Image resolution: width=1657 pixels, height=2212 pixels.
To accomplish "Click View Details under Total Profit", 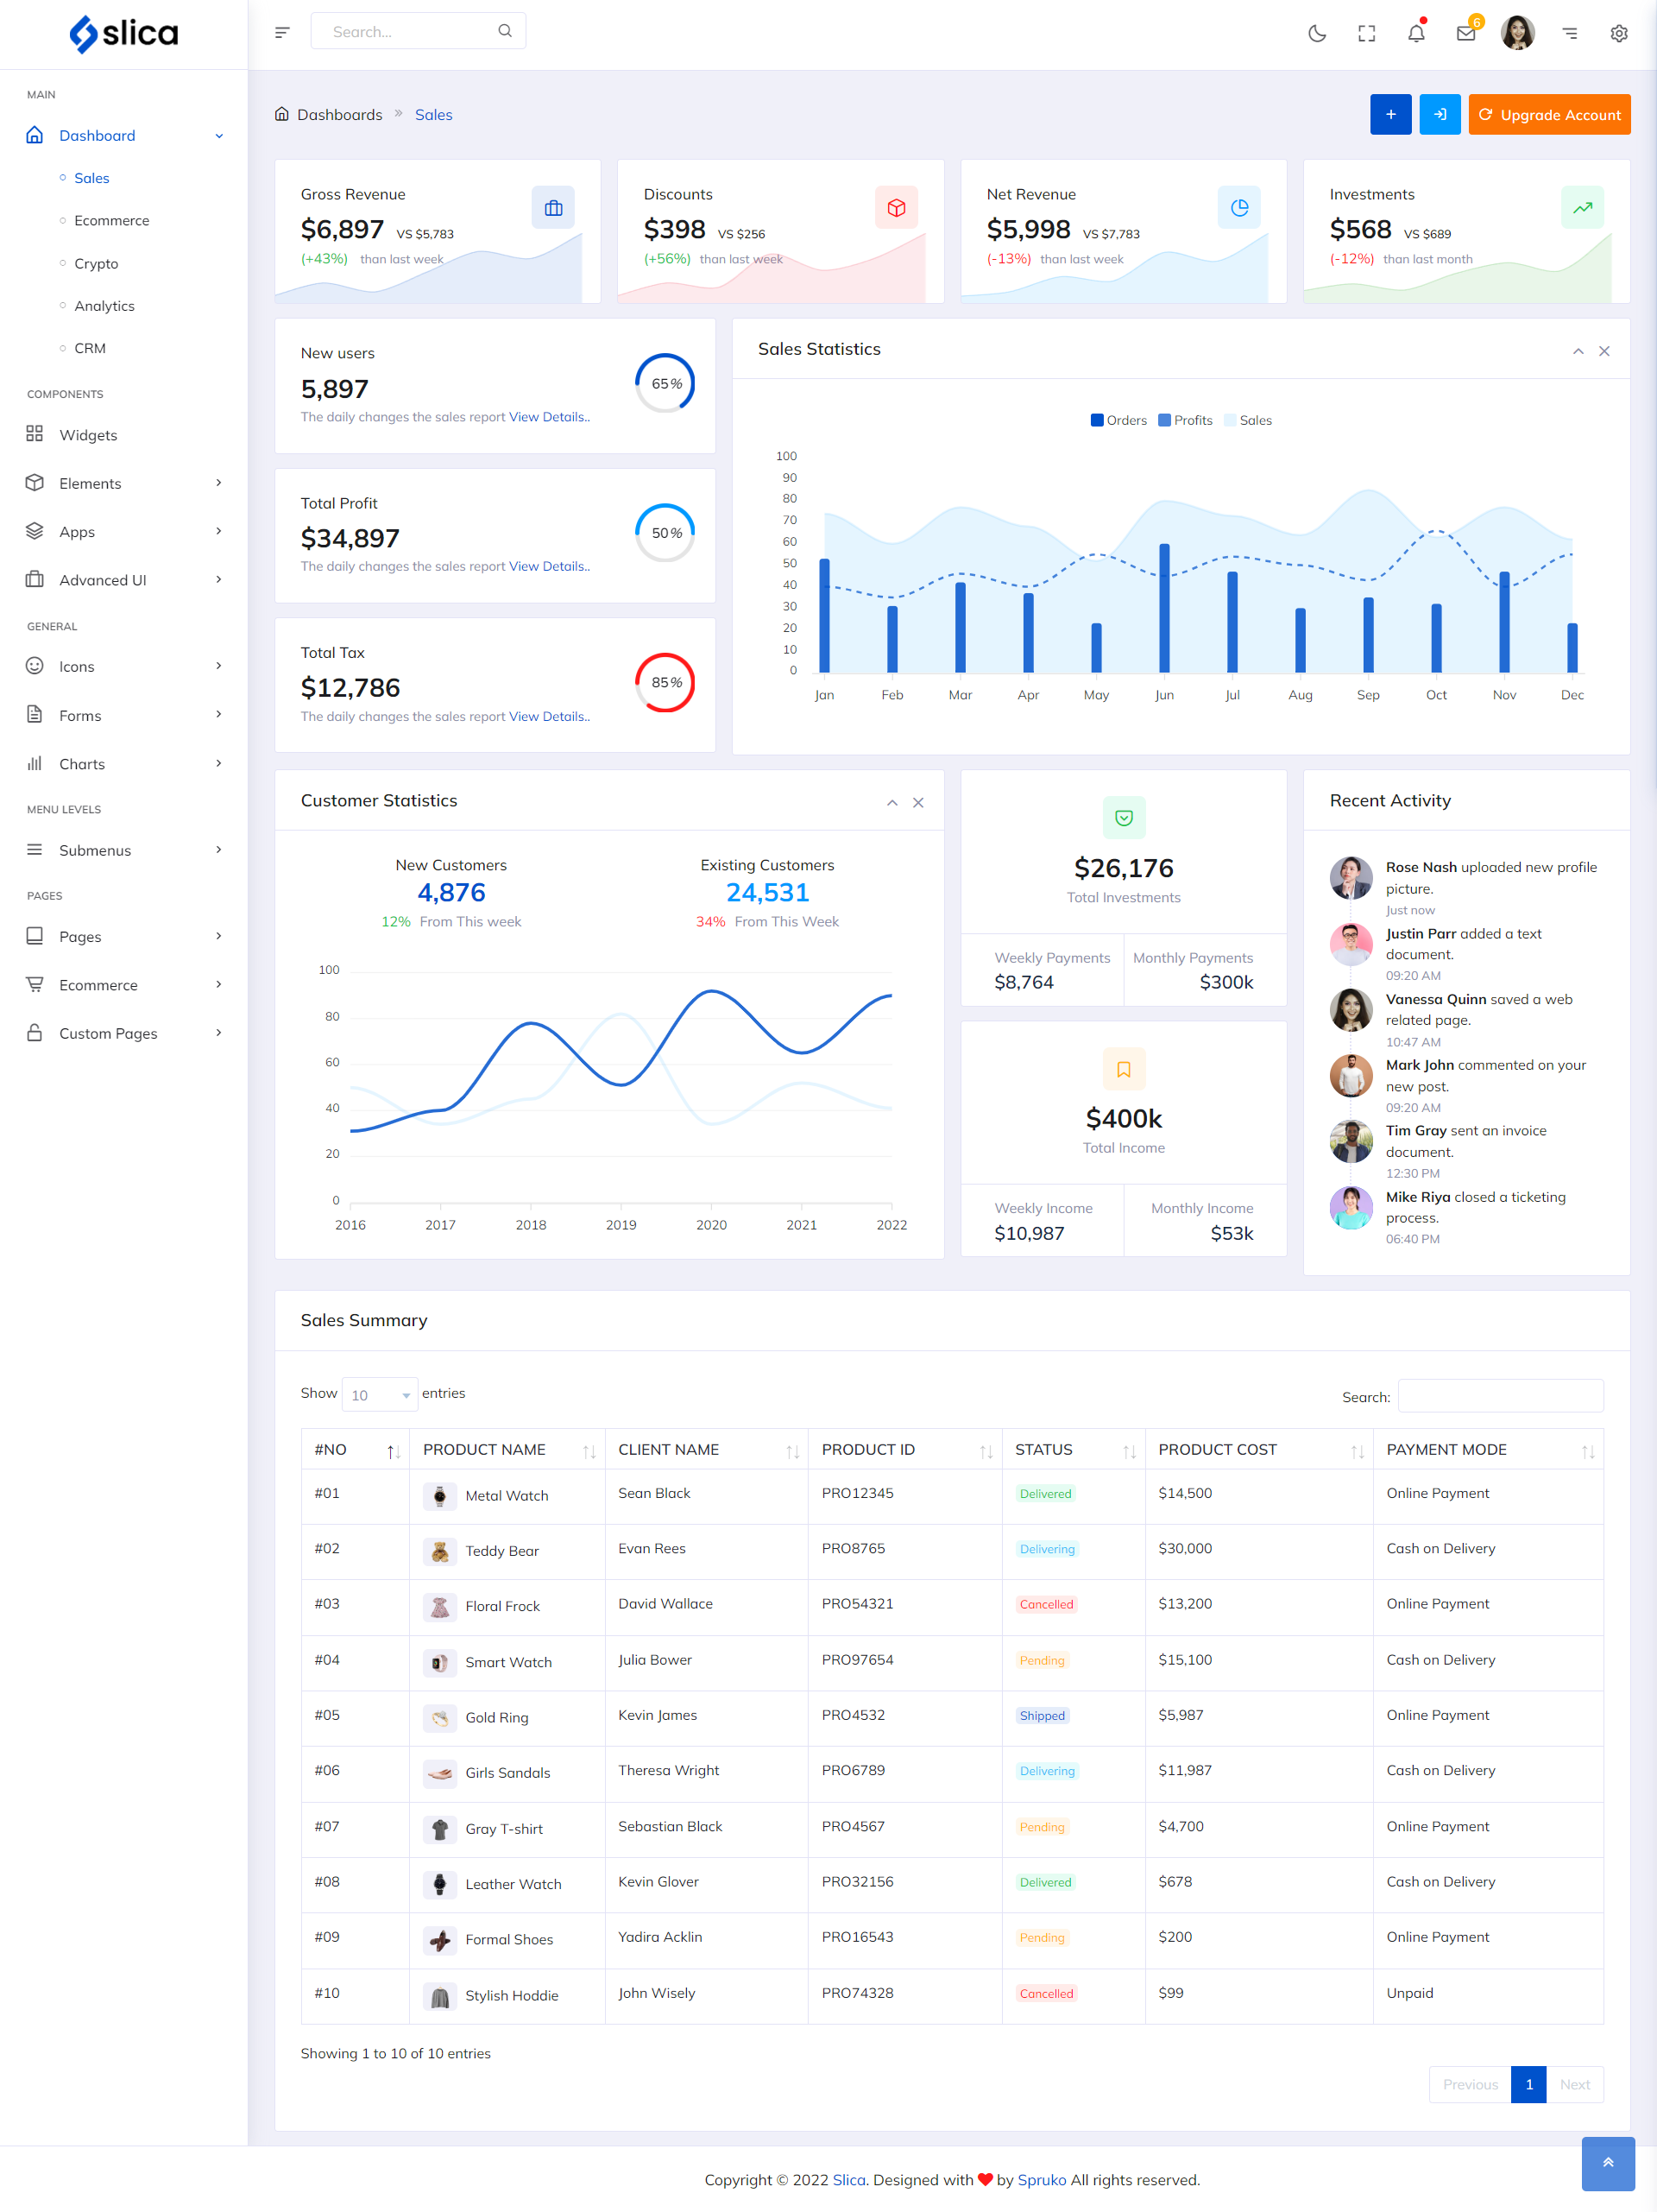I will click(x=549, y=567).
